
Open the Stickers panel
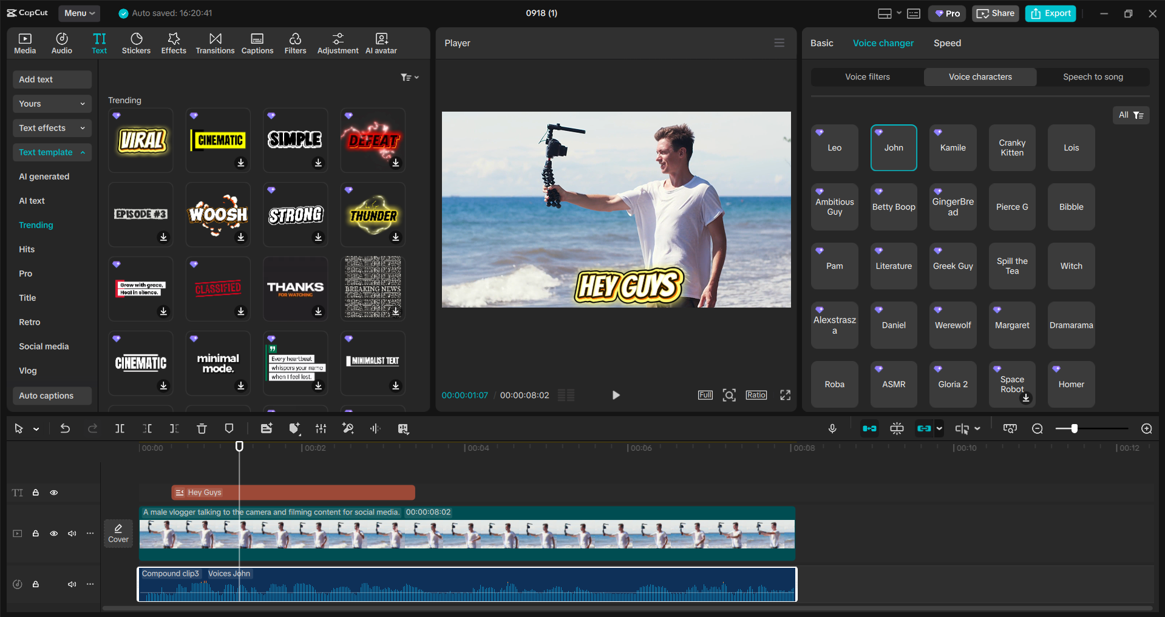click(x=136, y=42)
